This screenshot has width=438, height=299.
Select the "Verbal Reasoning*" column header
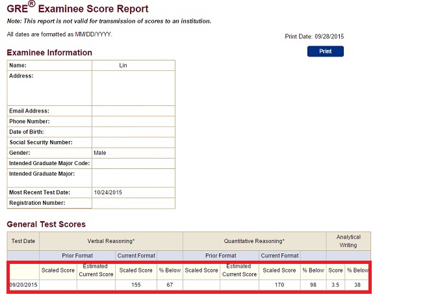[111, 241]
